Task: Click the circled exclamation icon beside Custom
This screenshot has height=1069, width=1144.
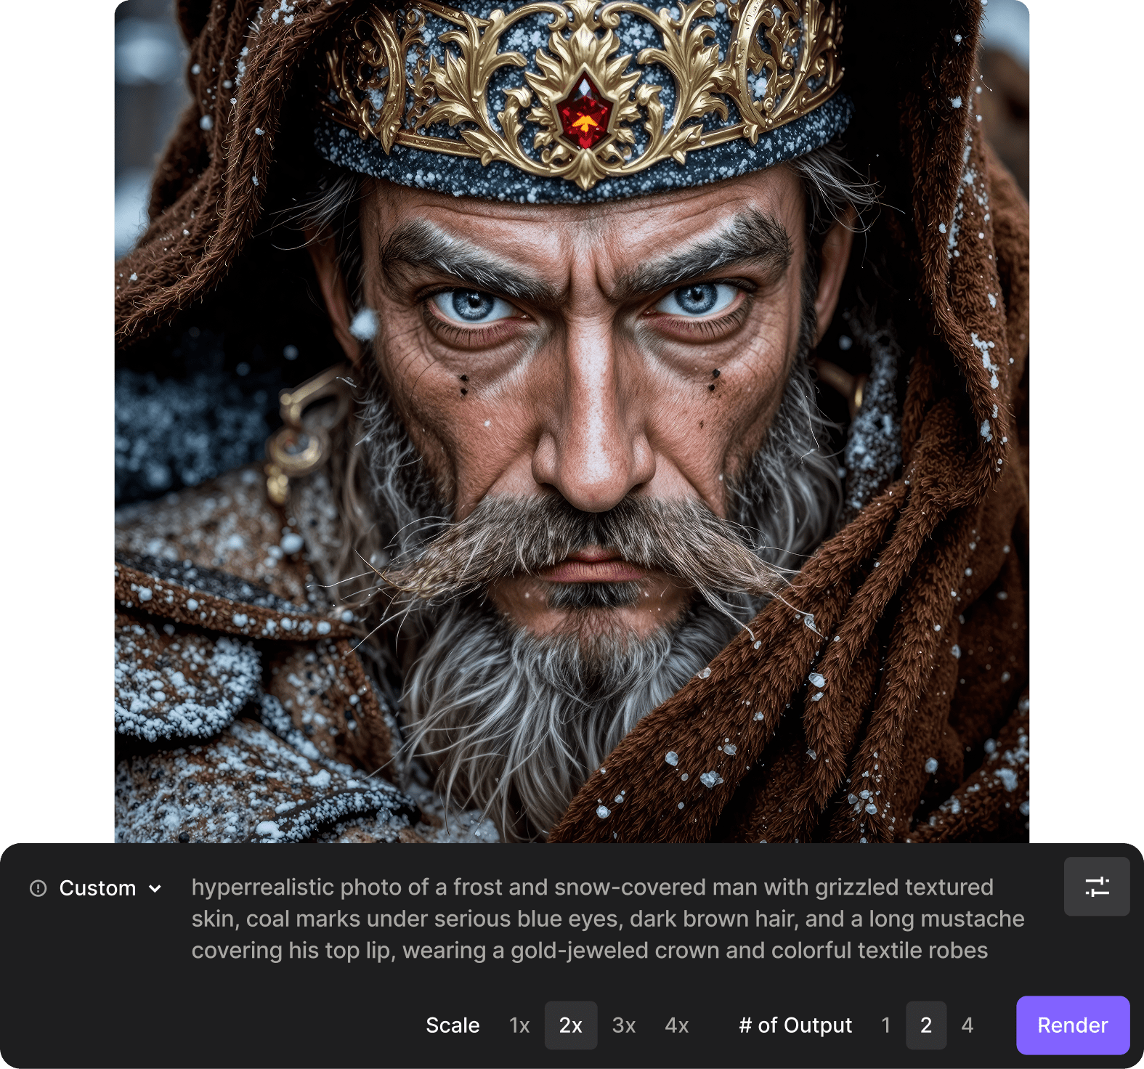Action: tap(38, 888)
